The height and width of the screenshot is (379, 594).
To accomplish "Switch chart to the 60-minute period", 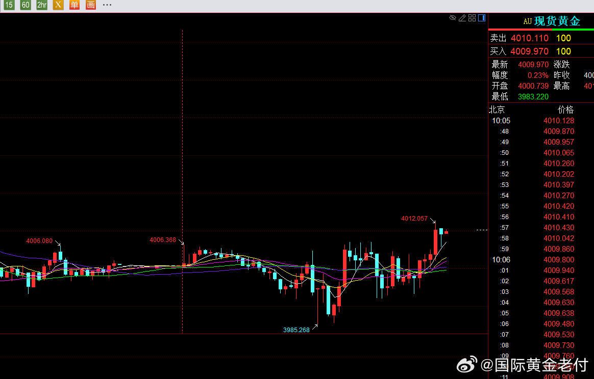I will 26,5.
